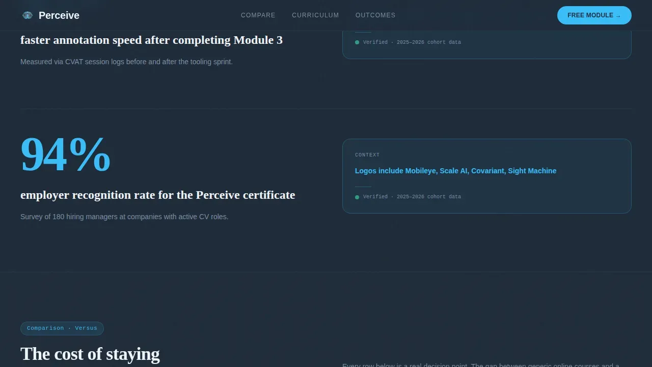Click green verified dot in 94% context card

pos(357,197)
